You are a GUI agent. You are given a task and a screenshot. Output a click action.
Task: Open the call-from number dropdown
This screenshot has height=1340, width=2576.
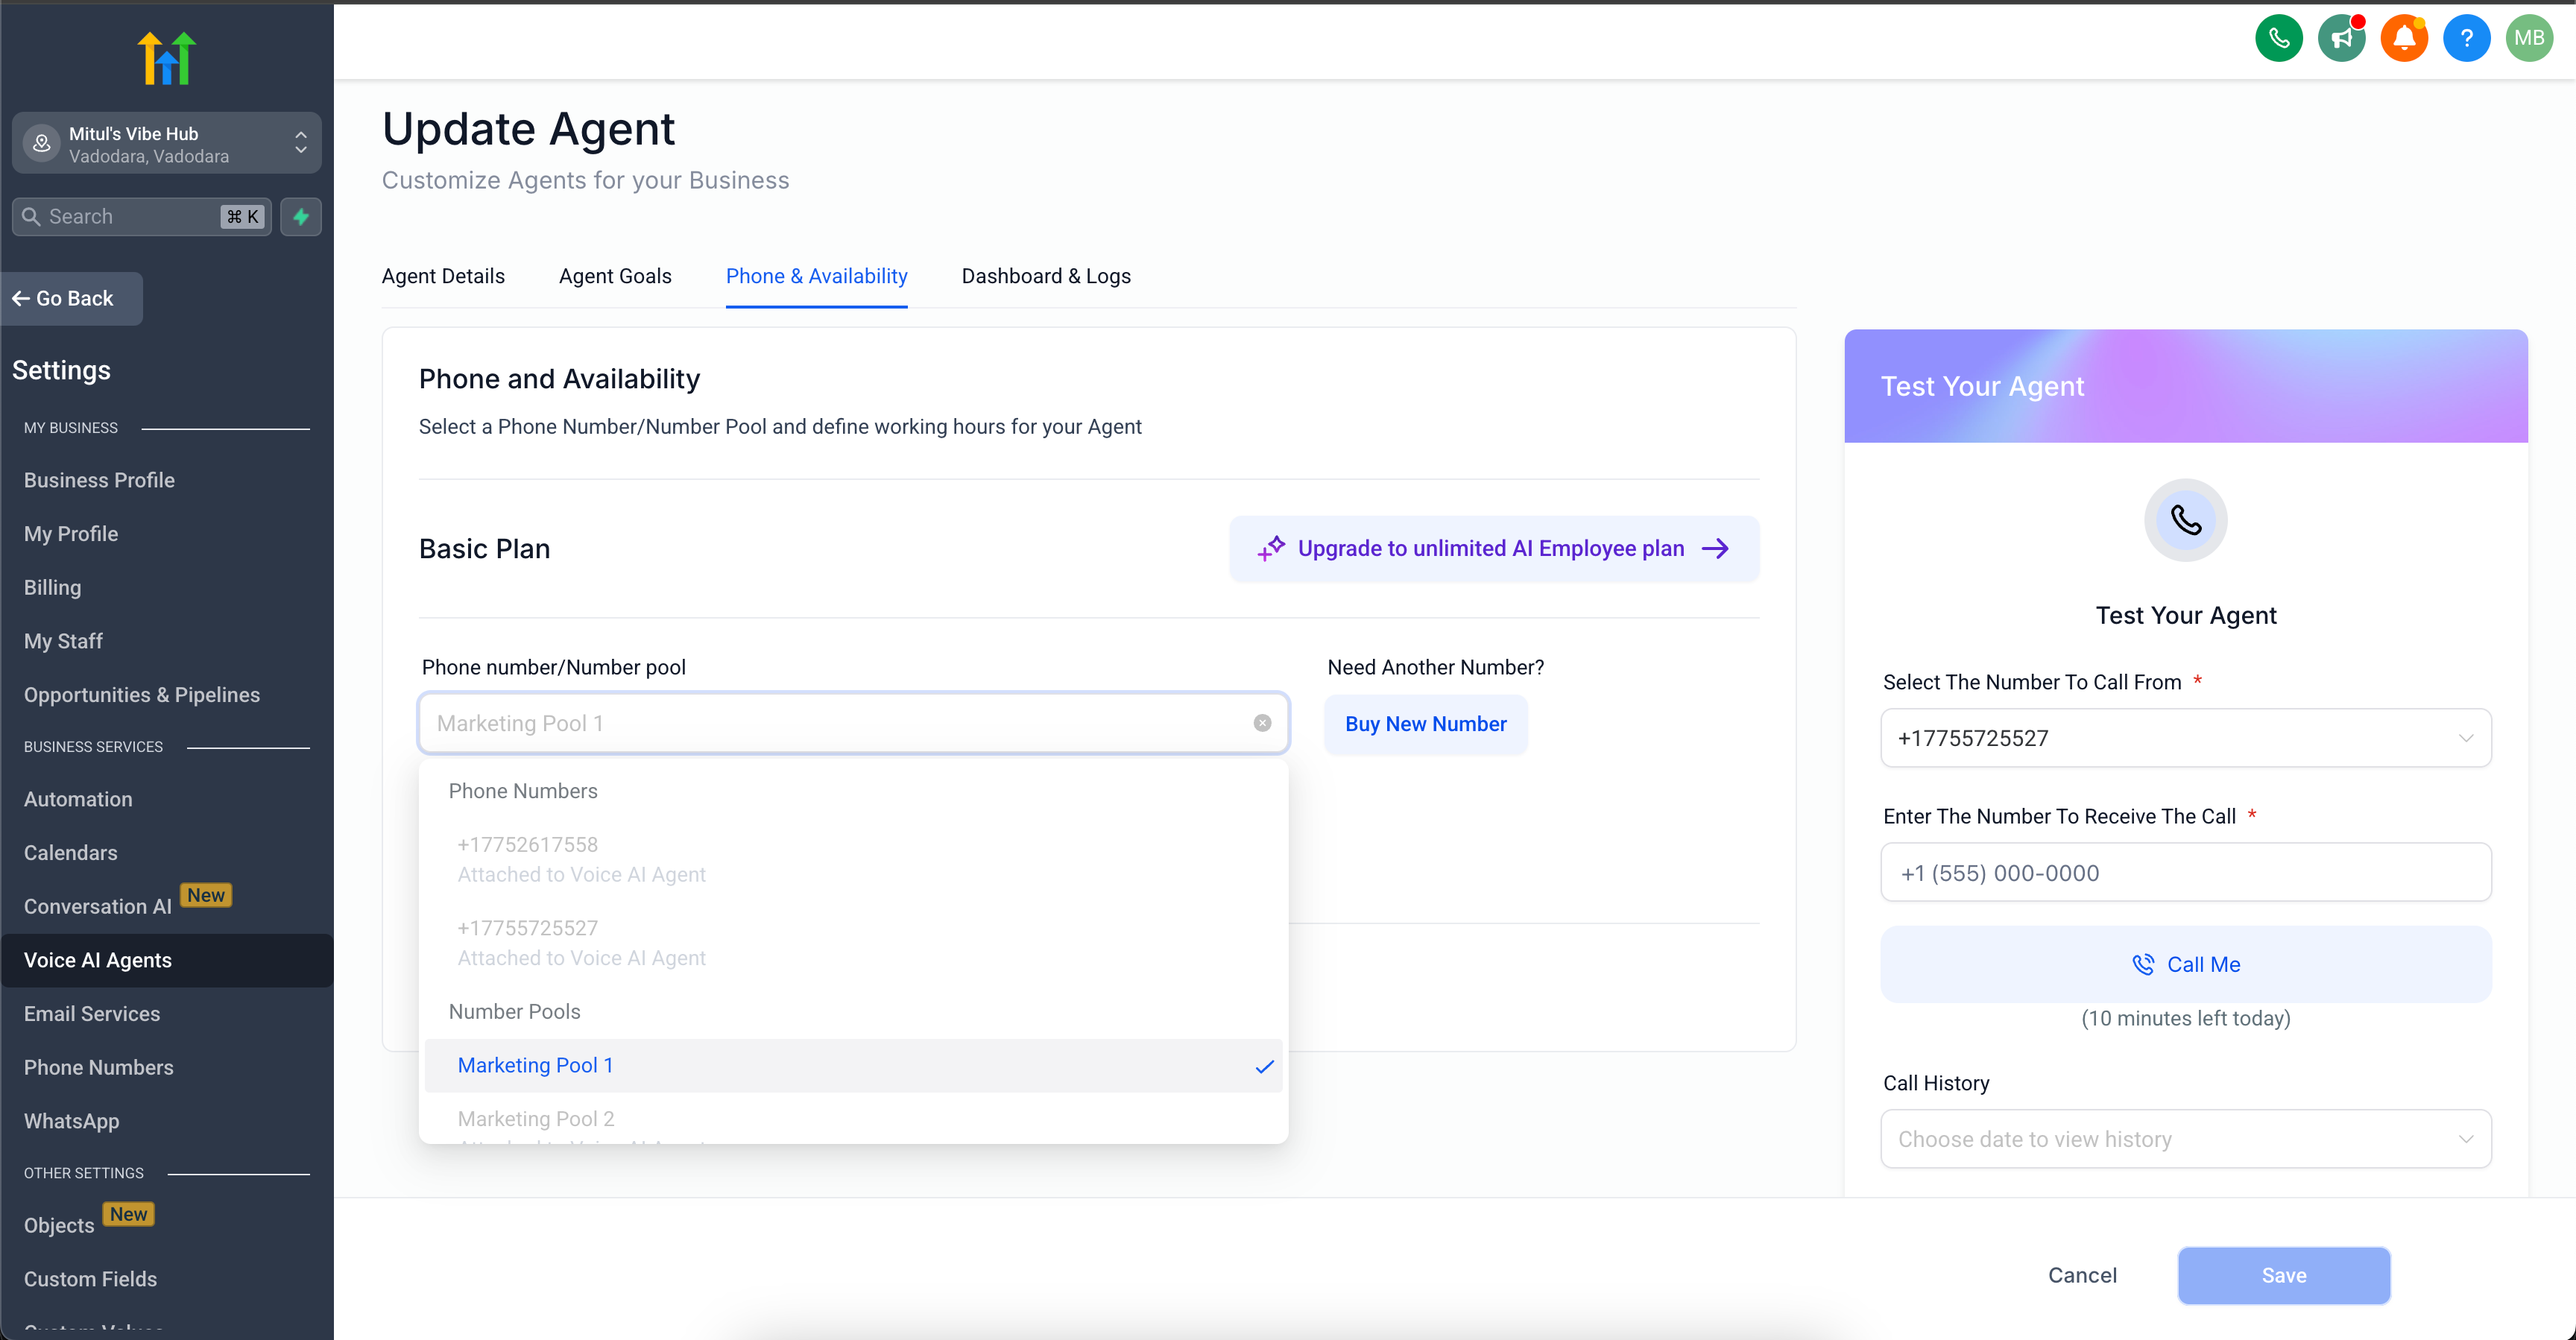(x=2185, y=738)
